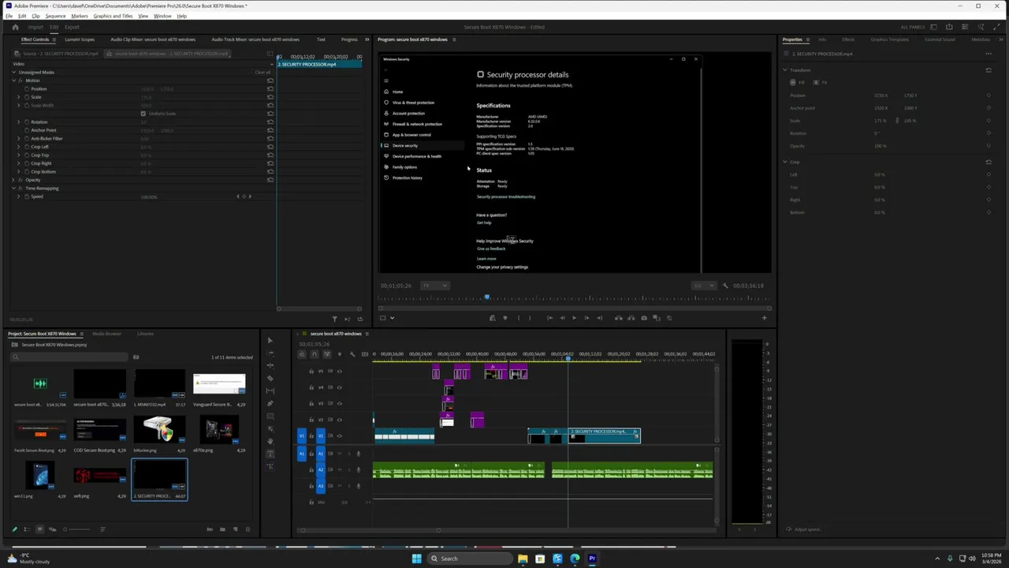Select the Ripple Edit tool
This screenshot has height=568, width=1009.
click(270, 365)
